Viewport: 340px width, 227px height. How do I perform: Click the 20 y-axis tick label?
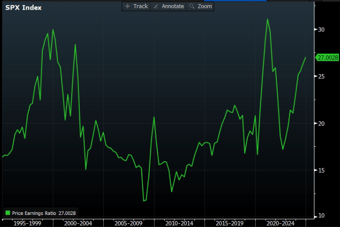[x=320, y=123]
